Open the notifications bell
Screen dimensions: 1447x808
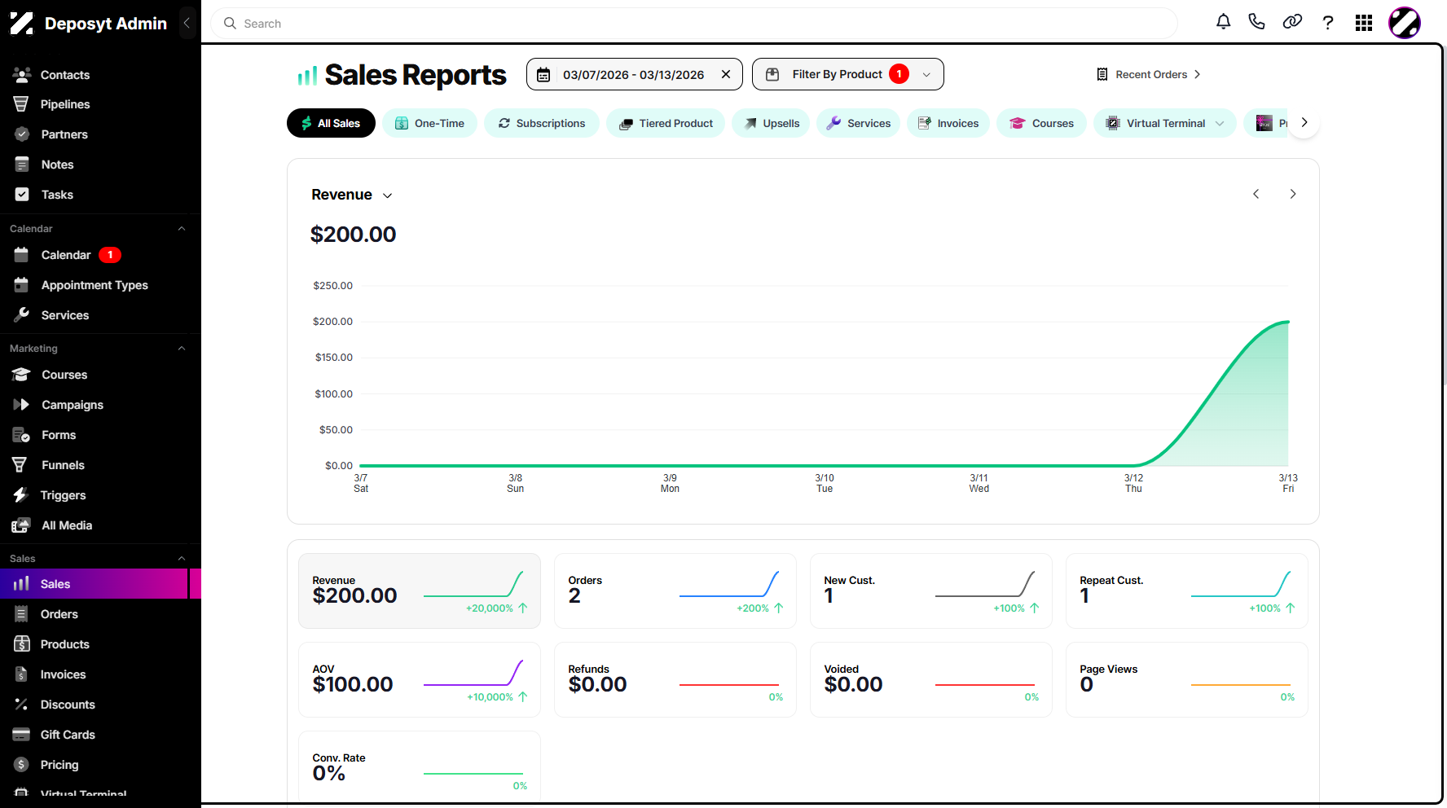pos(1223,22)
